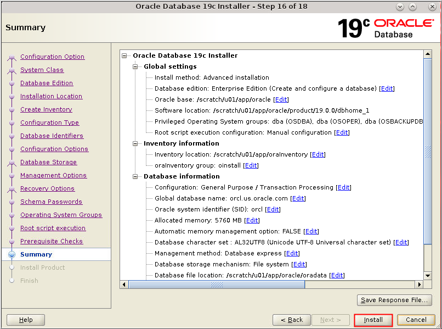The width and height of the screenshot is (442, 329).
Task: Click the grayed circle icon next to Finish
Action: (x=13, y=281)
